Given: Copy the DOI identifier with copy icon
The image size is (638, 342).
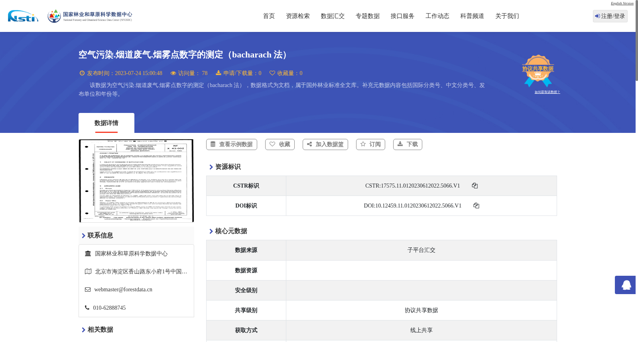Looking at the screenshot, I should (476, 206).
